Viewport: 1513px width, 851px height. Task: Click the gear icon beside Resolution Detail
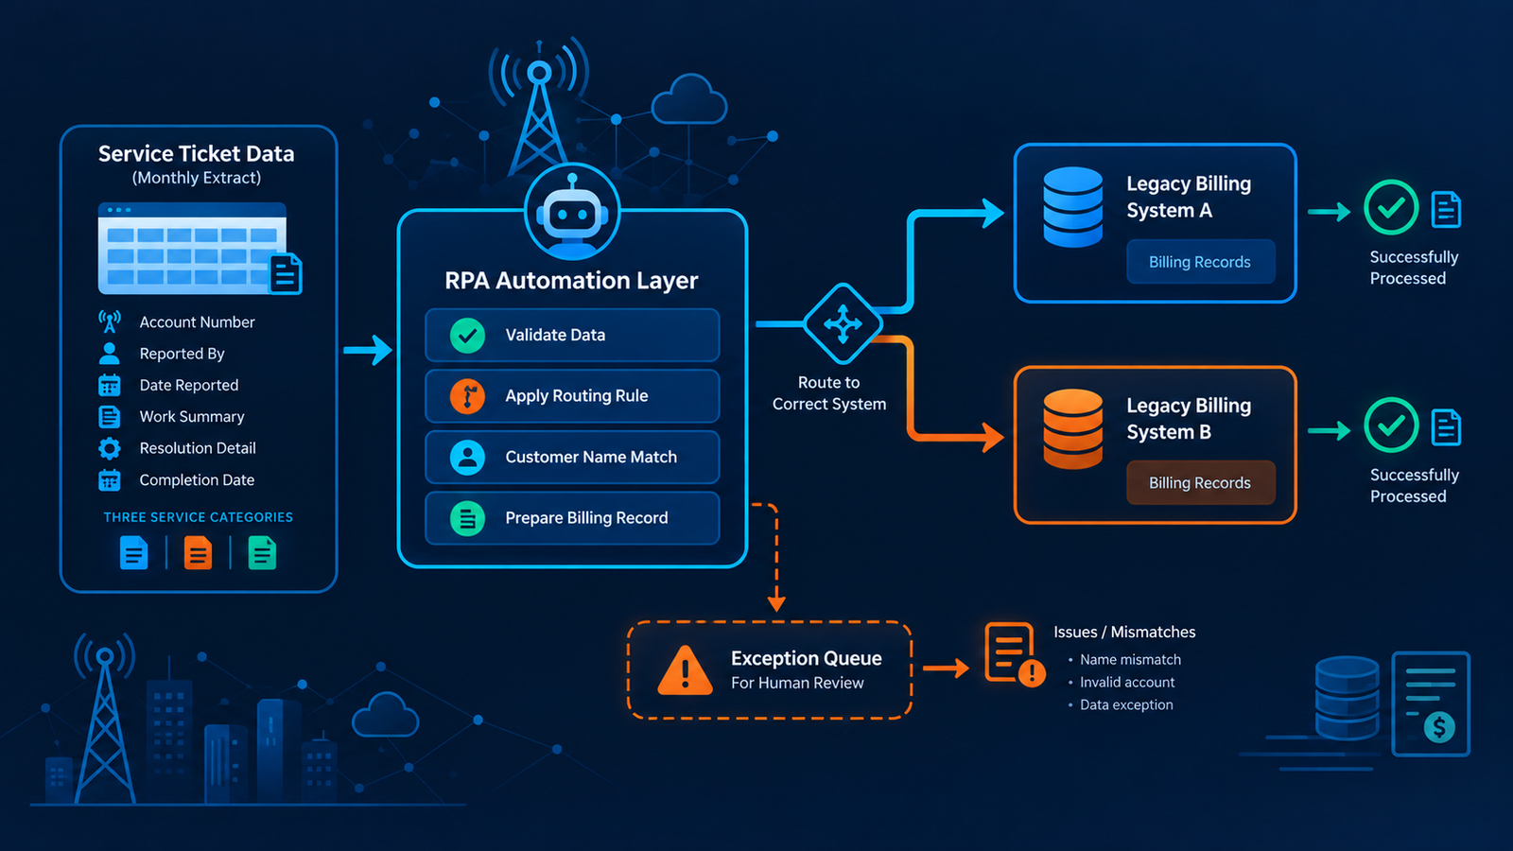coord(110,448)
